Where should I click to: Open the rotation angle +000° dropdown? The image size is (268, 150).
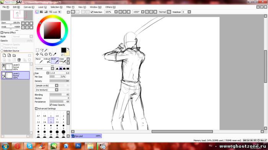(143, 12)
